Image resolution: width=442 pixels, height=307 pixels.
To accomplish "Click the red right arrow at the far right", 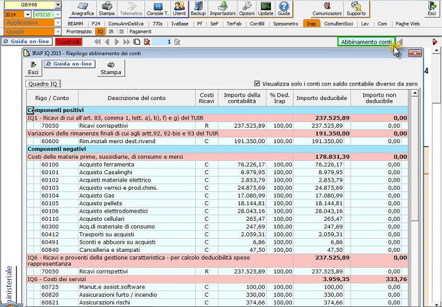I will [435, 42].
